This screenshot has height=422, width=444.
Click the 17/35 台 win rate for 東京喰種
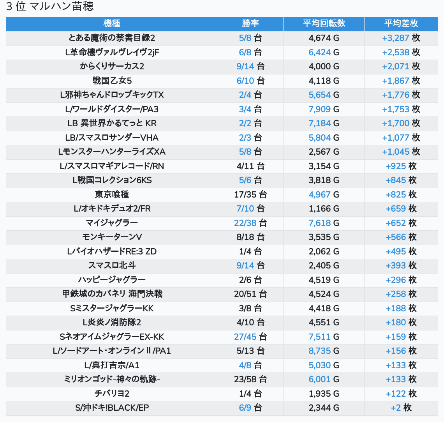[x=250, y=194]
